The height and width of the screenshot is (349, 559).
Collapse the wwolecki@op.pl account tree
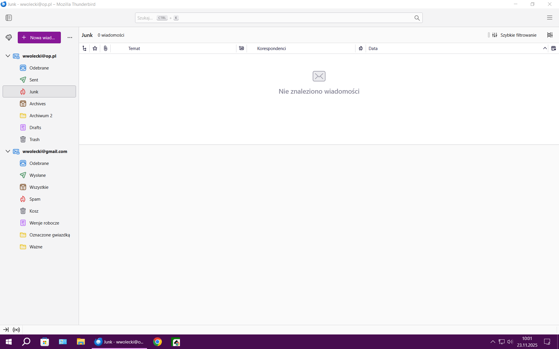8,56
